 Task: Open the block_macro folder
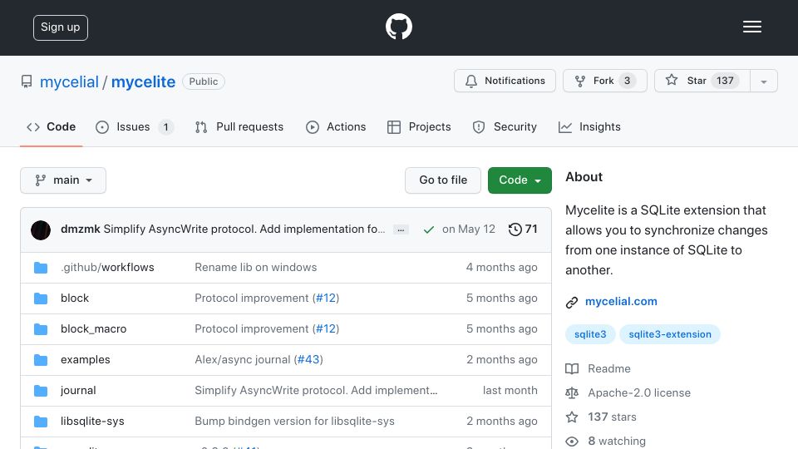(94, 329)
